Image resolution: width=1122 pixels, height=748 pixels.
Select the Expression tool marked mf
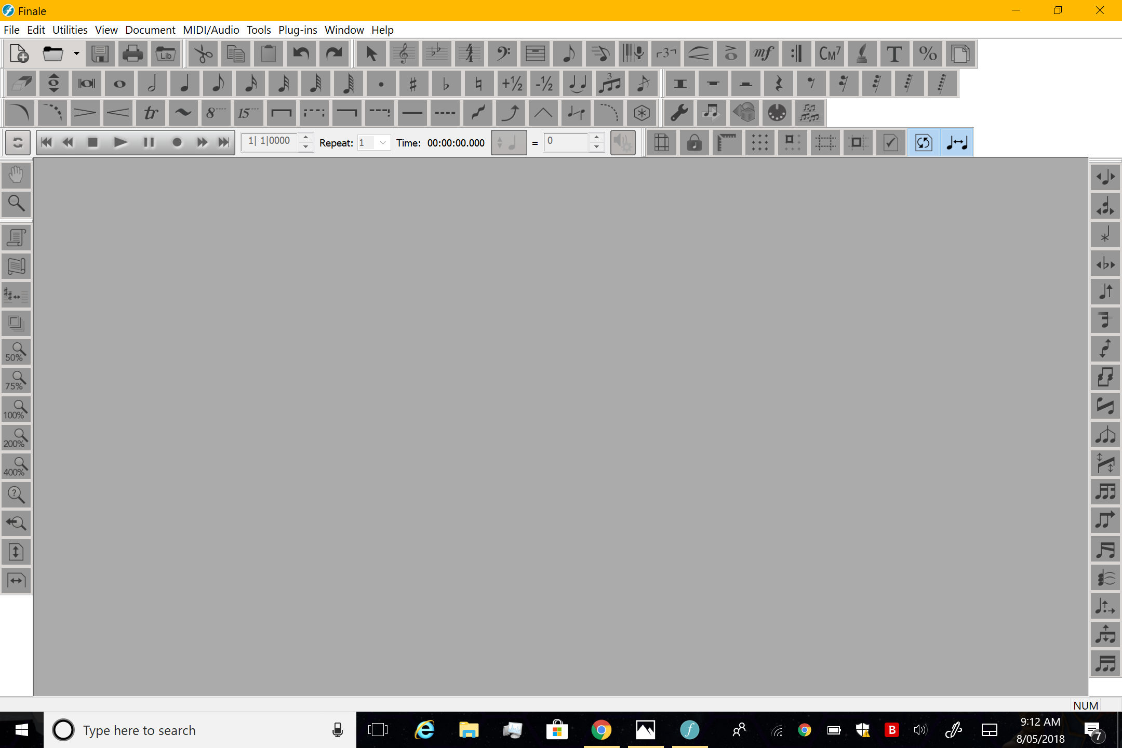click(764, 54)
